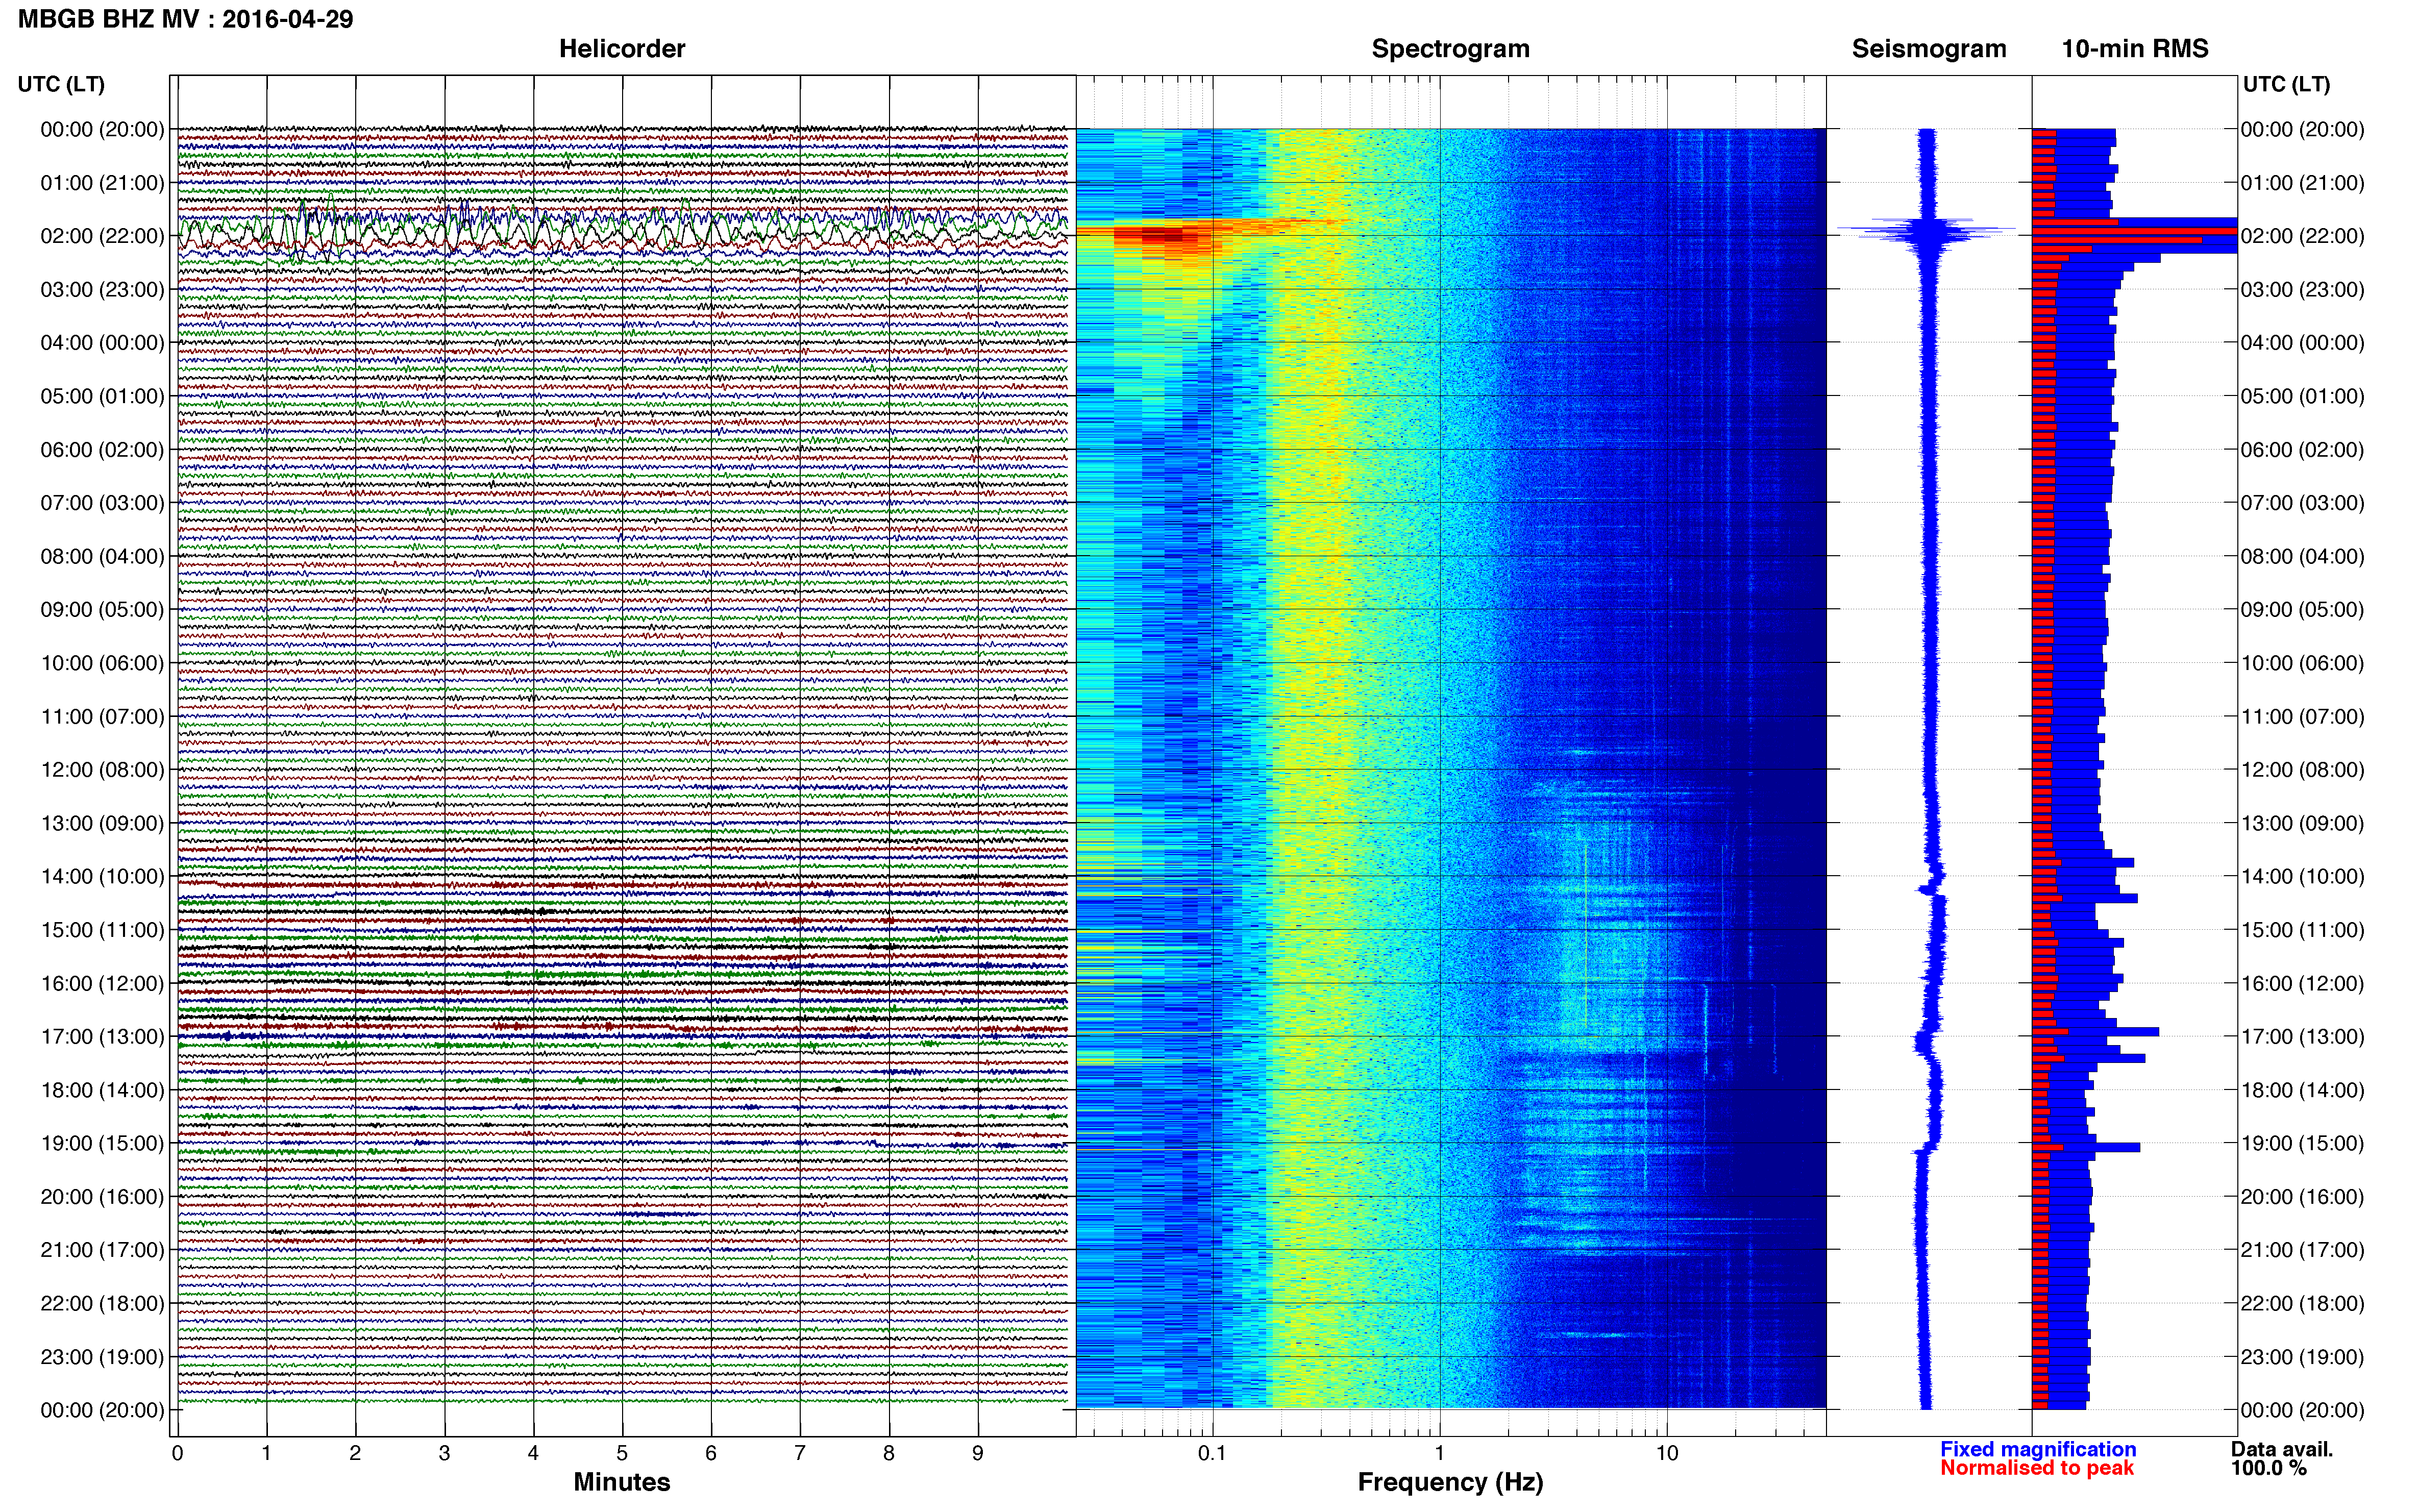Viewport: 2419px width, 1512px height.
Task: Click left time label 17:00 (13:00)
Action: (102, 1037)
